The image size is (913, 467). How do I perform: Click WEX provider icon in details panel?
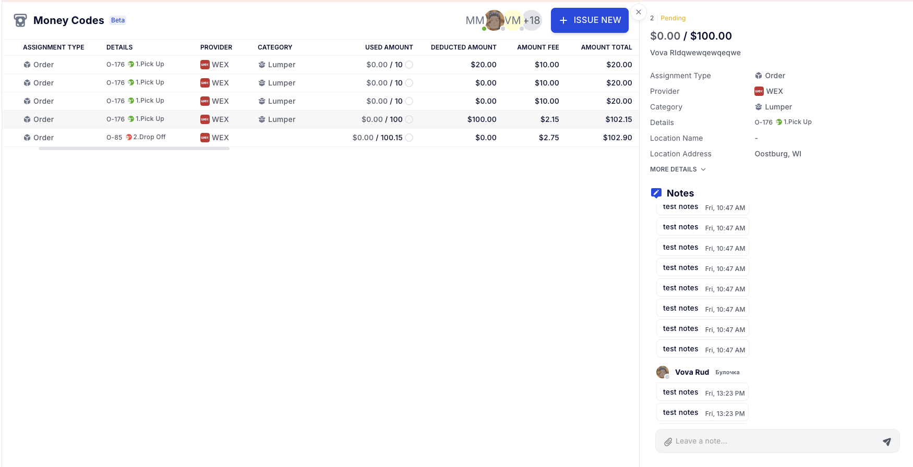point(759,91)
